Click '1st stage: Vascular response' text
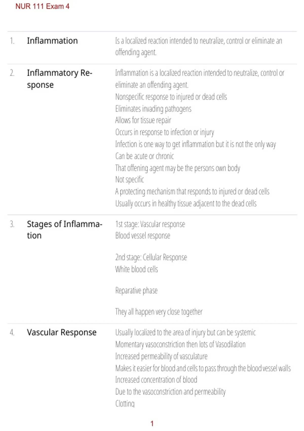This screenshot has width=304, height=431. click(x=150, y=224)
